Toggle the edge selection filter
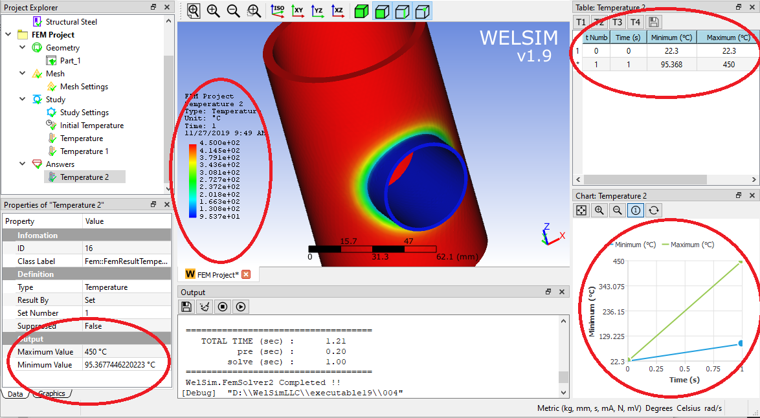Screen dimensions: 760x418 point(402,11)
